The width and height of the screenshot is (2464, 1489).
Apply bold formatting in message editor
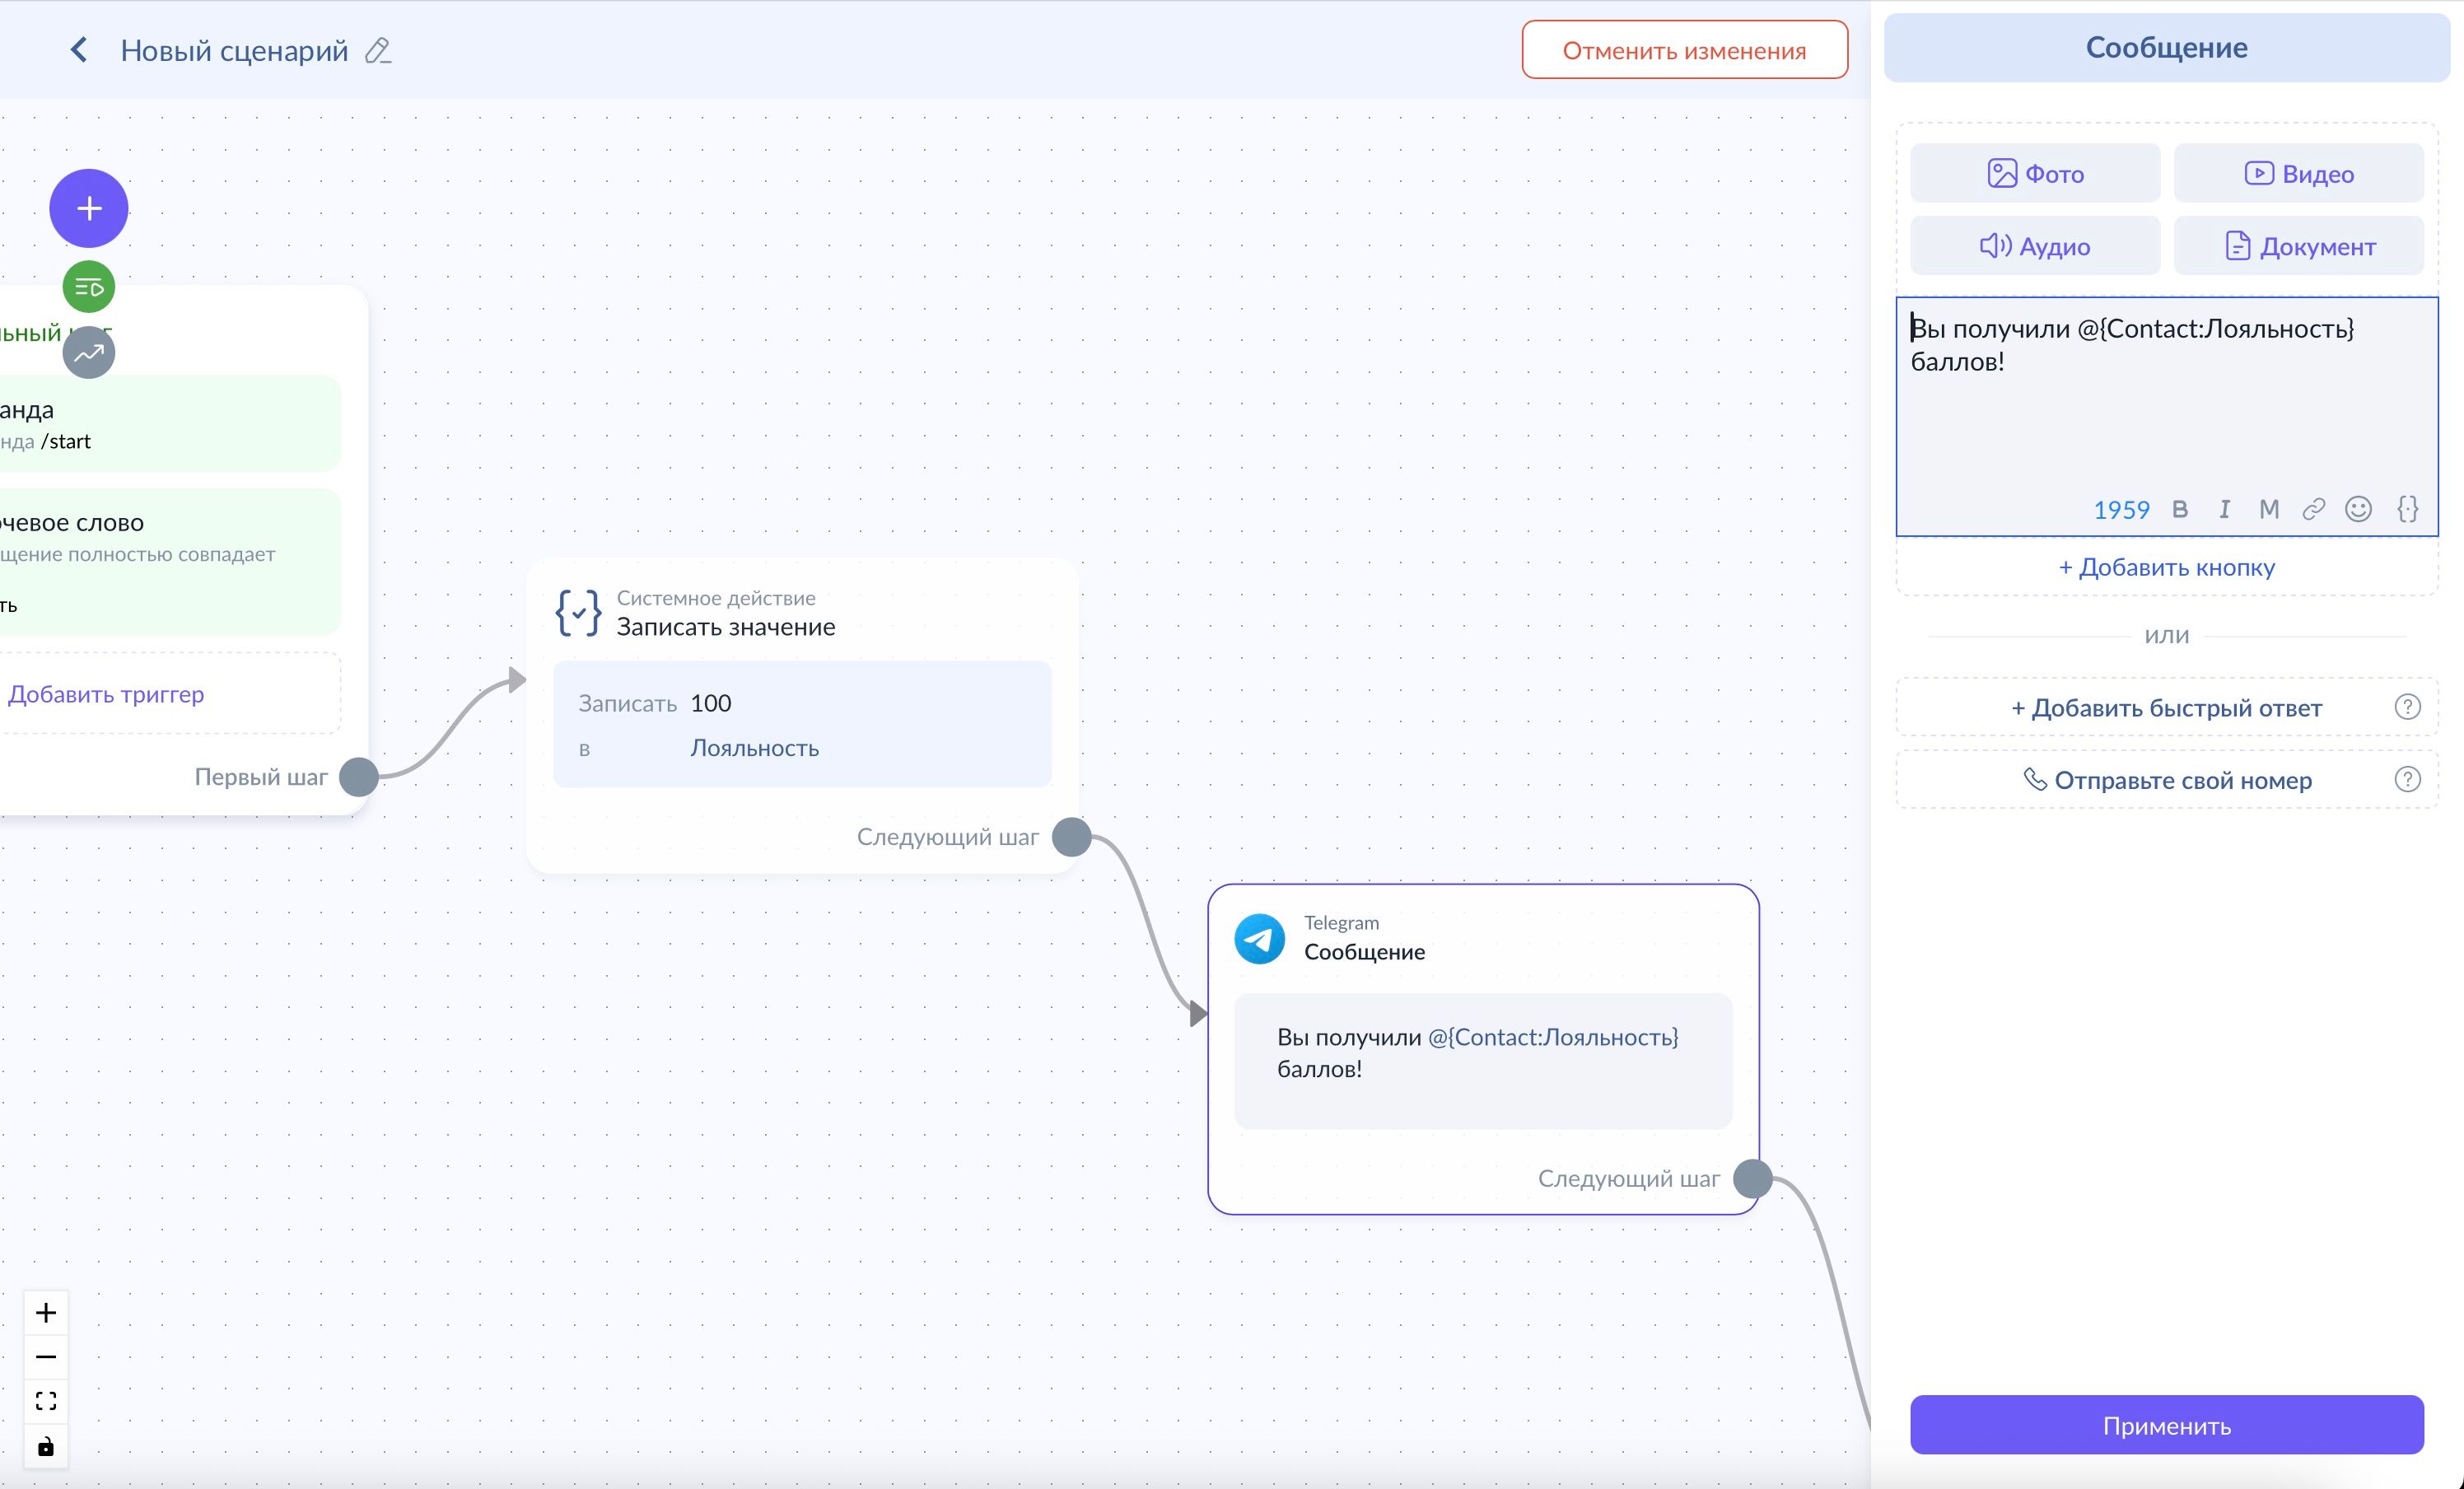point(2180,509)
